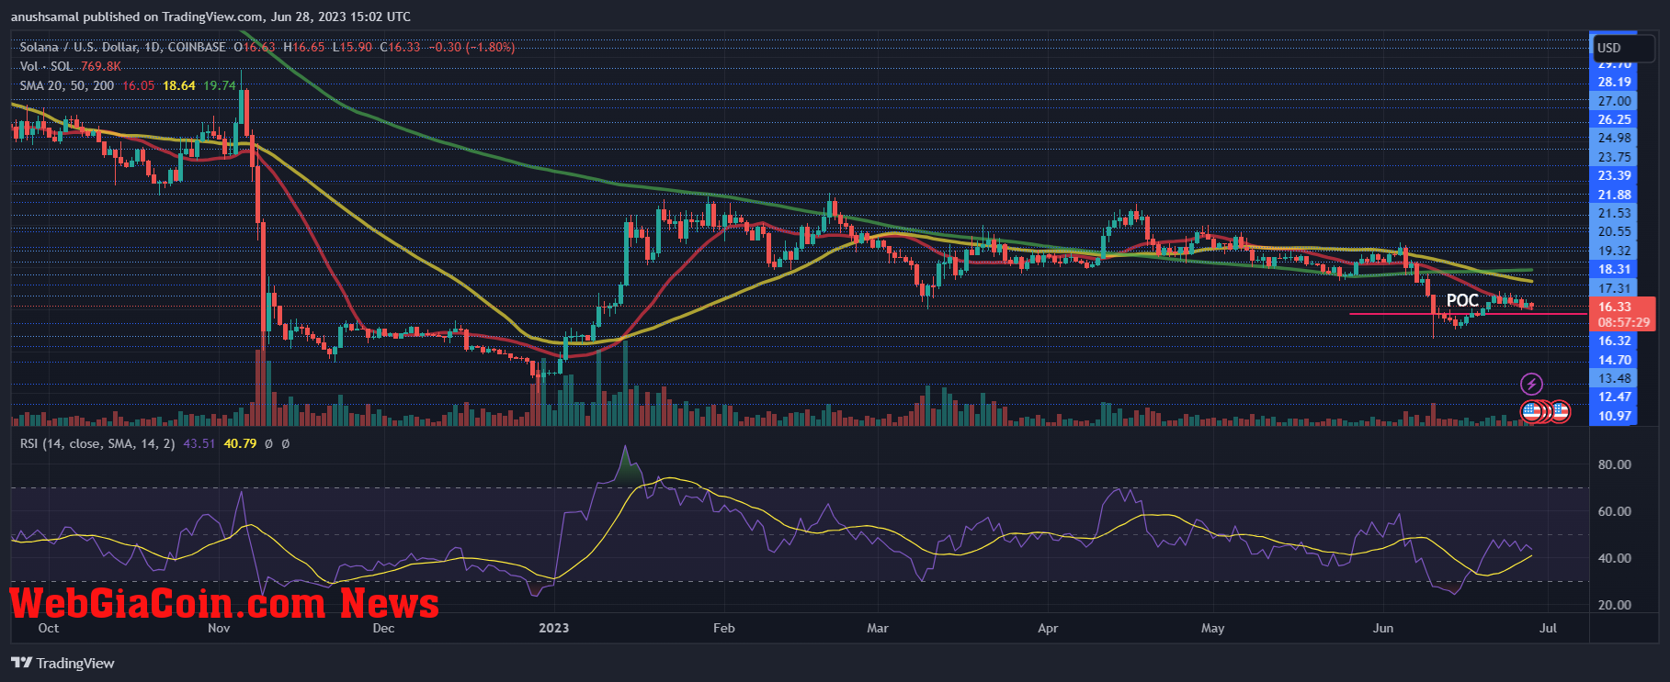Select the Solana / U.S. Dollar symbol title
The height and width of the screenshot is (682, 1670).
coord(123,47)
